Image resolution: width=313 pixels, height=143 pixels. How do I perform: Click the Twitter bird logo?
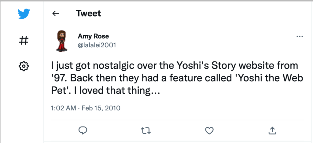pyautogui.click(x=24, y=14)
